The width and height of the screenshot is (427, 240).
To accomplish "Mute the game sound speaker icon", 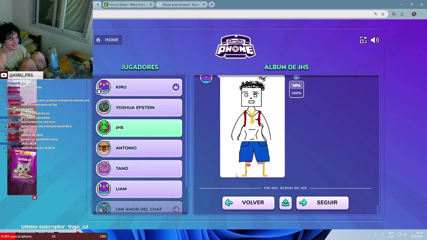I will coord(375,40).
